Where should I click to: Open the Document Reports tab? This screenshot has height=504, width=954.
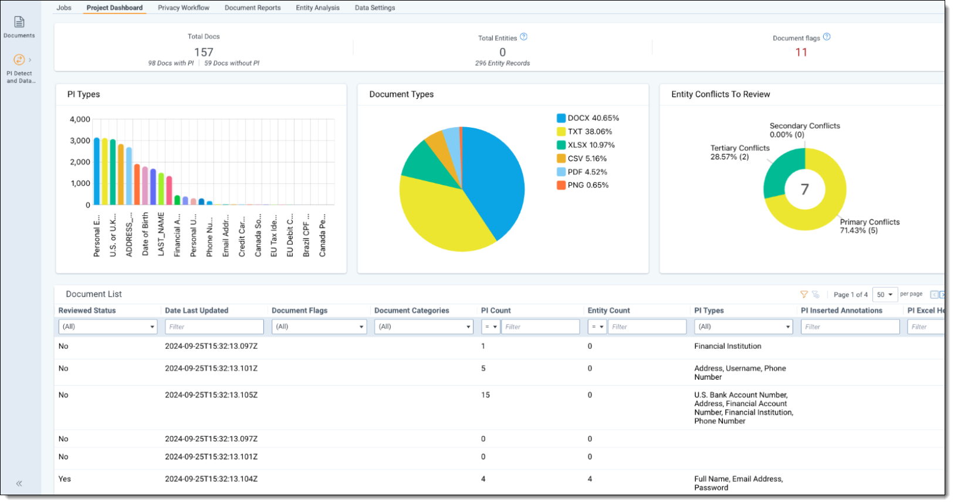point(252,8)
